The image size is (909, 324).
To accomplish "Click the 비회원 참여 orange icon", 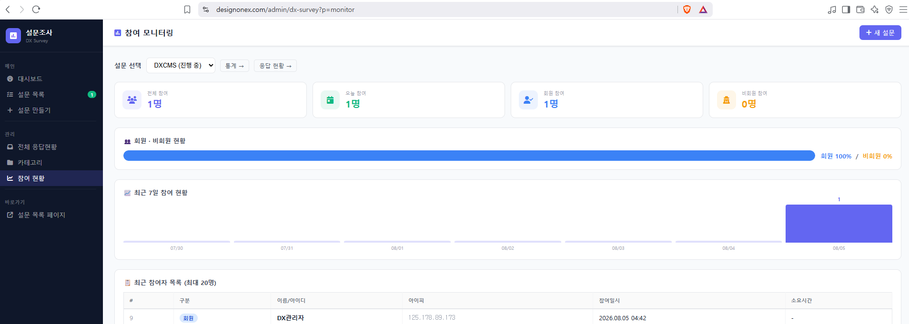I will [727, 100].
